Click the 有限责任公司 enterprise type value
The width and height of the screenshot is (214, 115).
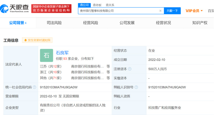click(x=73, y=108)
